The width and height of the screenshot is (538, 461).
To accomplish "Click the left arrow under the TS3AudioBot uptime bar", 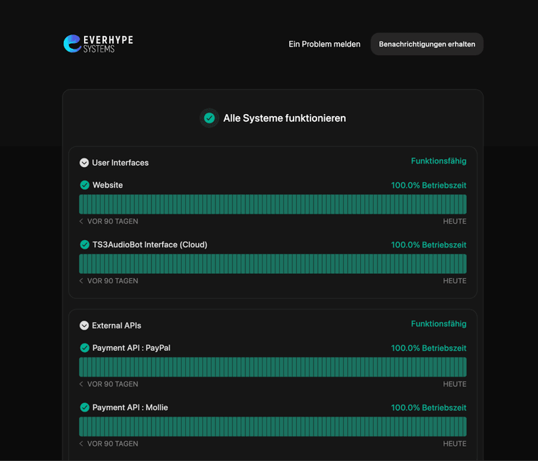I will click(x=81, y=281).
